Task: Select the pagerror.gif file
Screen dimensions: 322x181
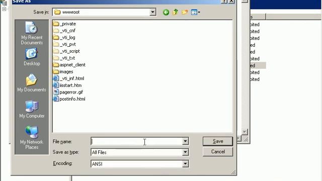Action: click(68, 92)
